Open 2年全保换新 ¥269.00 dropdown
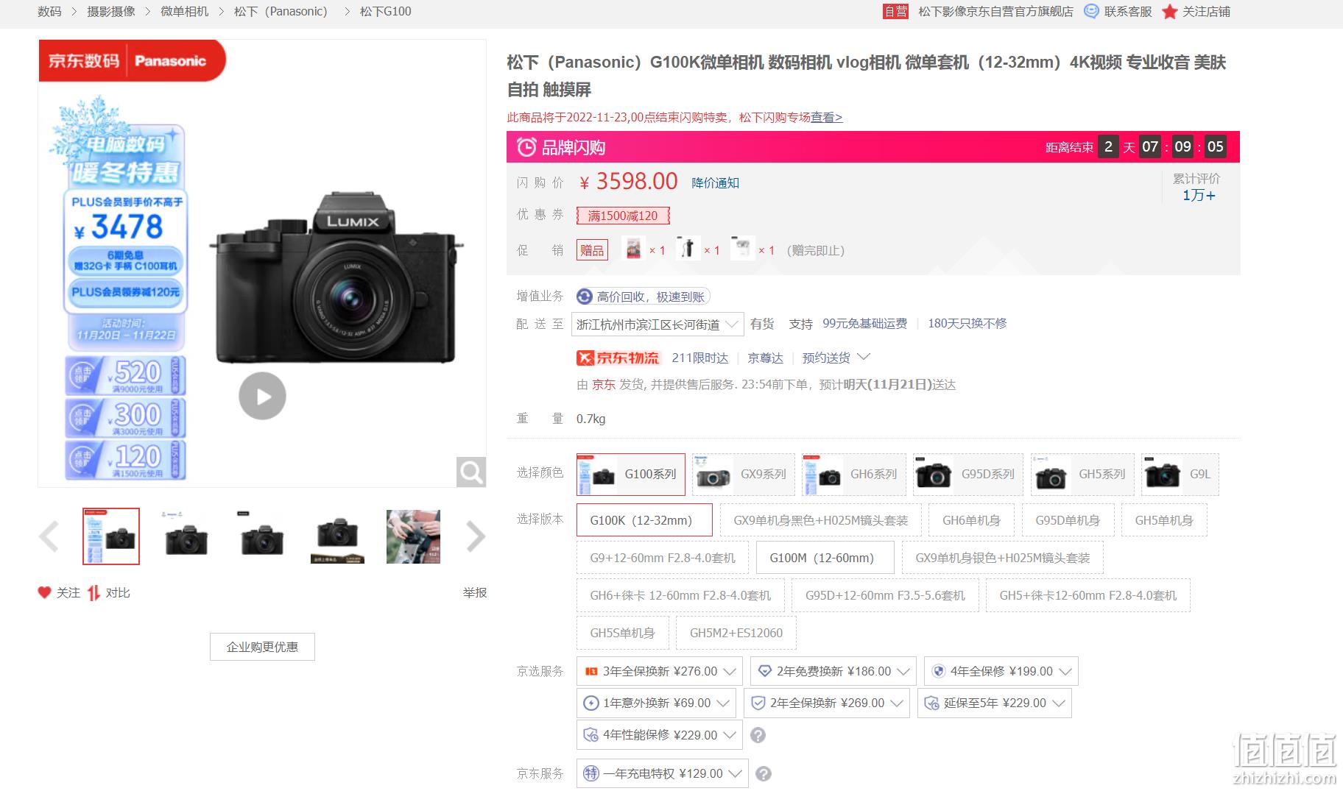 [x=827, y=703]
